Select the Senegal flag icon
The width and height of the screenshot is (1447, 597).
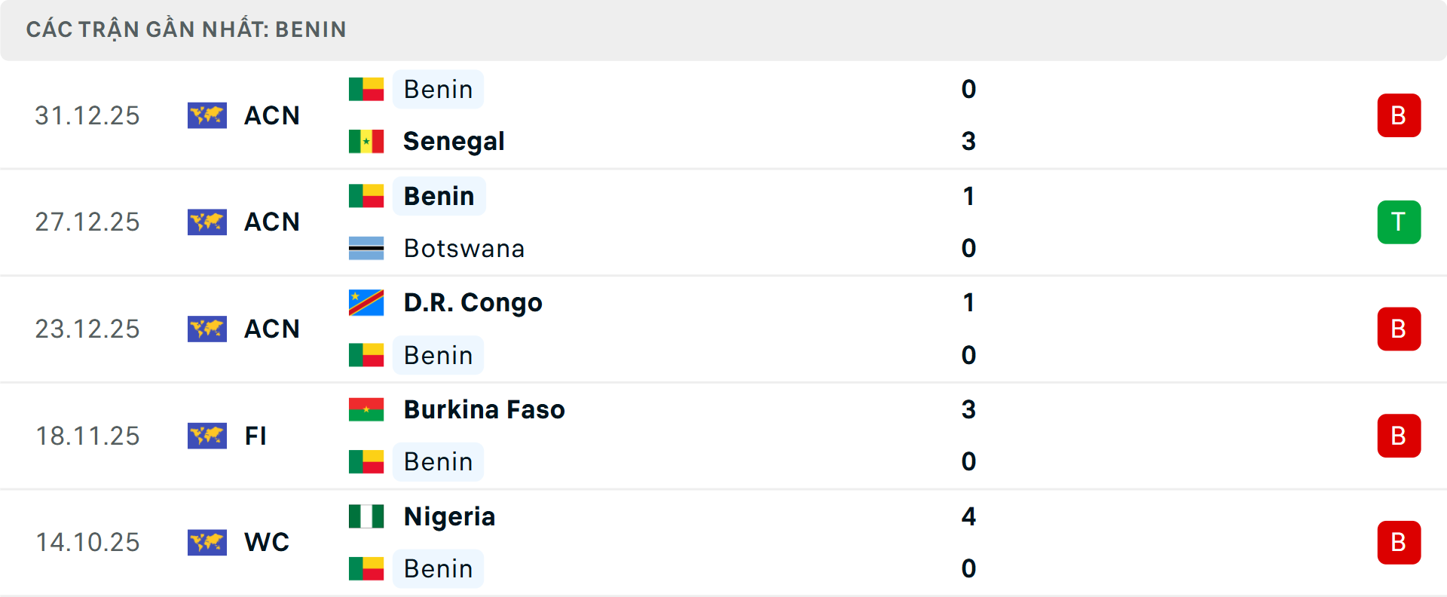[x=366, y=141]
